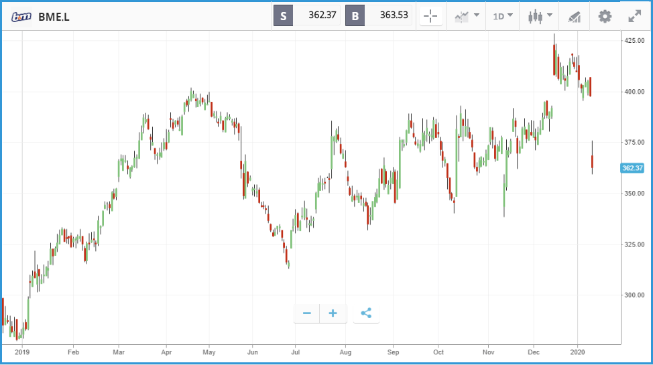Viewport: 653px width, 365px height.
Task: Click the Sep date axis label
Action: click(x=393, y=352)
